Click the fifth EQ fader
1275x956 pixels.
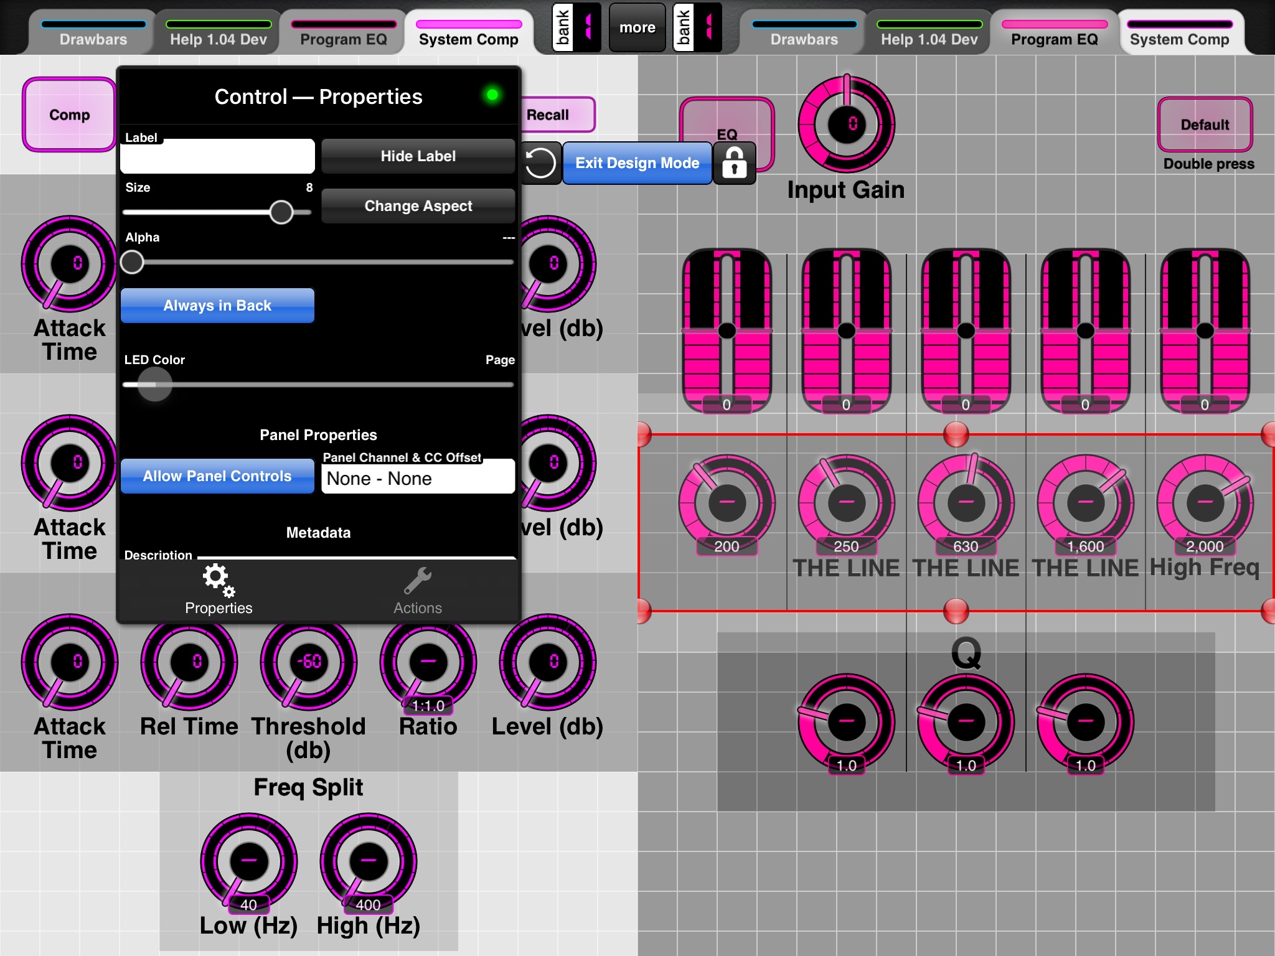point(1205,330)
